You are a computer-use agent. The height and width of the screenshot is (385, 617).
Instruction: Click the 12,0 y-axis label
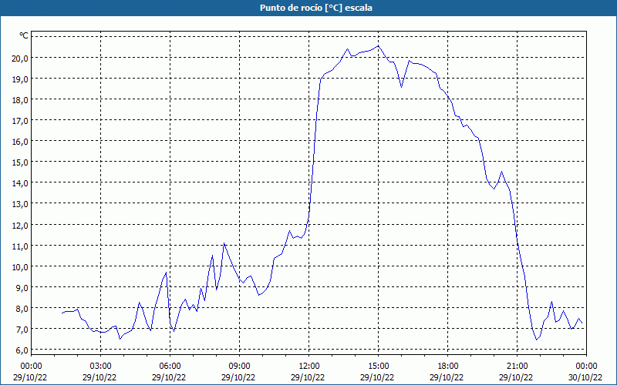click(20, 225)
